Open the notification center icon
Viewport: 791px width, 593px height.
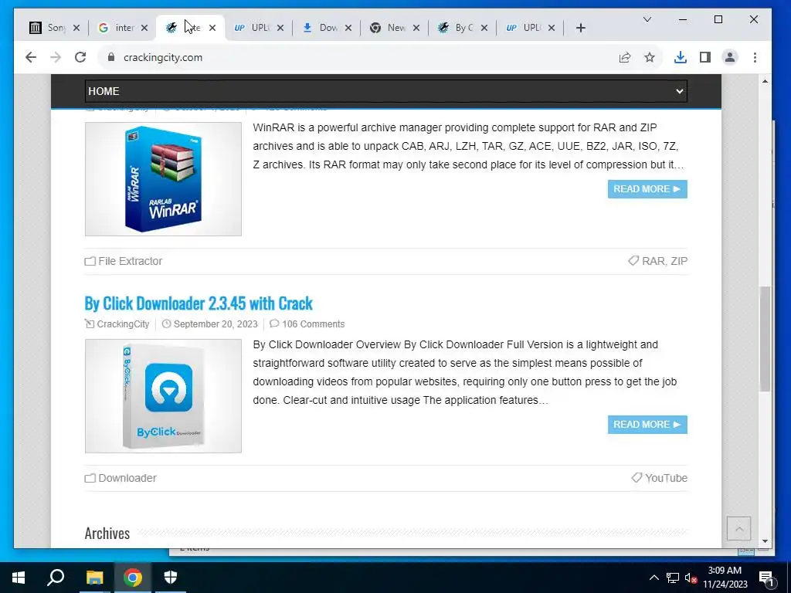click(766, 578)
